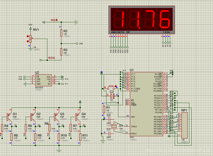Select the ground symbol on U2's GND pin
The width and height of the screenshot is (213, 156).
coord(25,84)
